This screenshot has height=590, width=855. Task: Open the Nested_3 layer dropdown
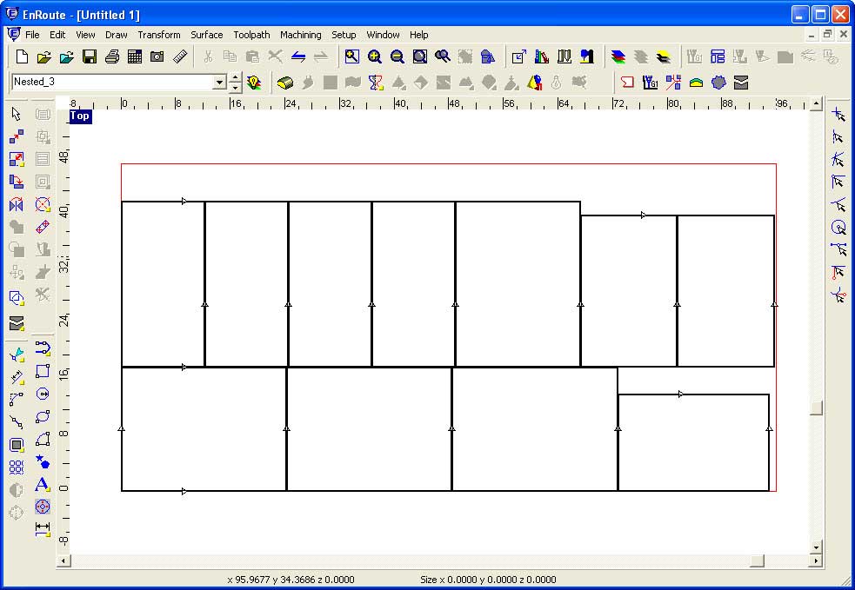click(x=219, y=82)
